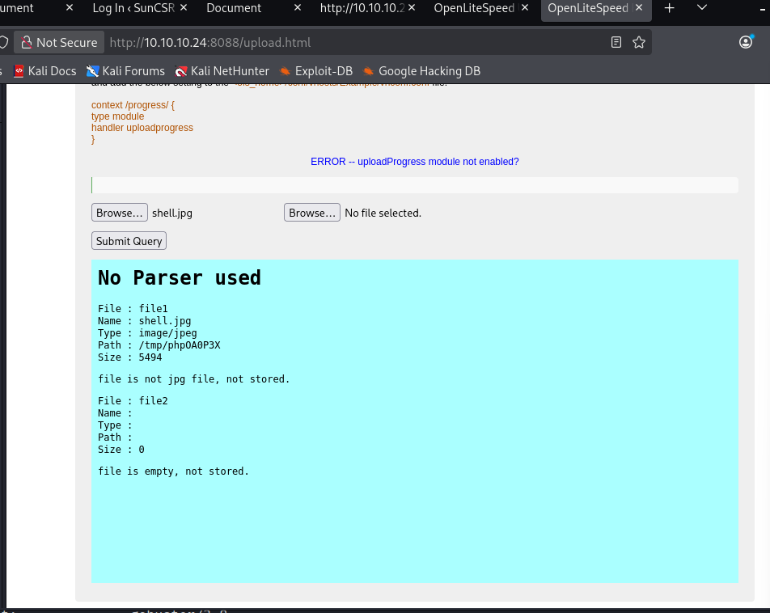Click the reader view icon in address bar
Viewport: 770px width, 613px height.
pos(616,42)
